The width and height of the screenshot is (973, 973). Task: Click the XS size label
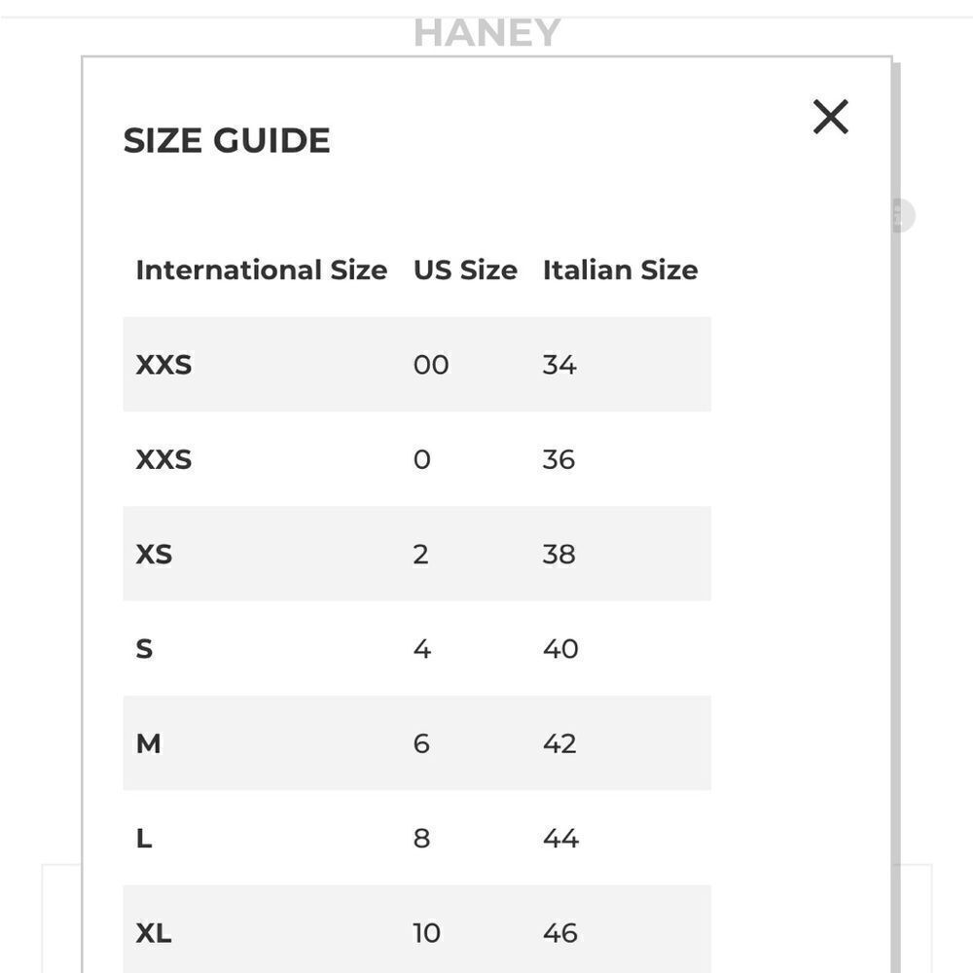154,555
